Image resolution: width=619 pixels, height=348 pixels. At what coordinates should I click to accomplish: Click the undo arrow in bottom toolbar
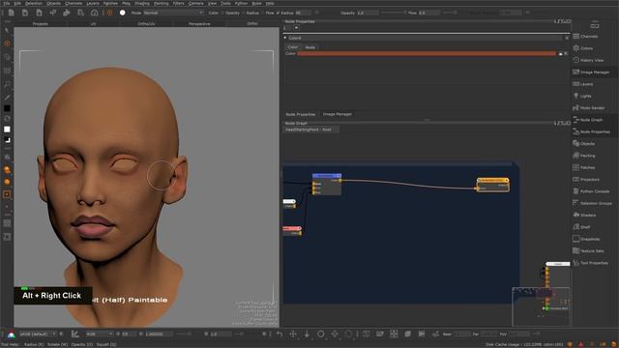(280, 334)
